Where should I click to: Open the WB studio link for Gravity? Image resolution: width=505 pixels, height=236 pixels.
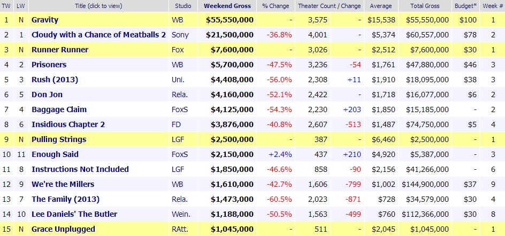[x=177, y=20]
